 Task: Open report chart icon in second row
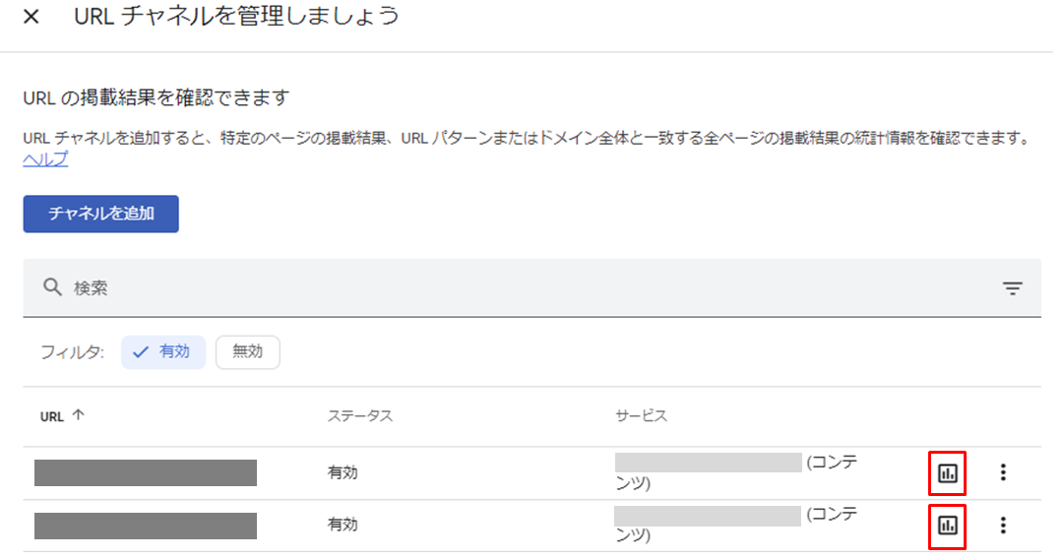click(947, 526)
